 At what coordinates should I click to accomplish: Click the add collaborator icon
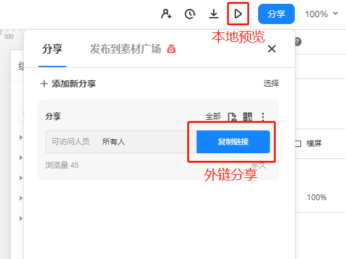point(166,14)
